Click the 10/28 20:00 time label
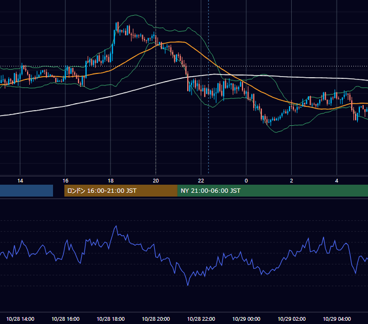 tap(156, 319)
